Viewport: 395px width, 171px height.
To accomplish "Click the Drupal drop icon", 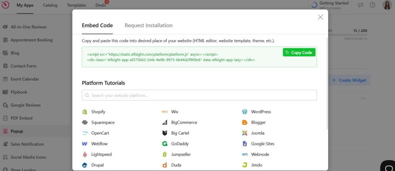I will point(84,165).
